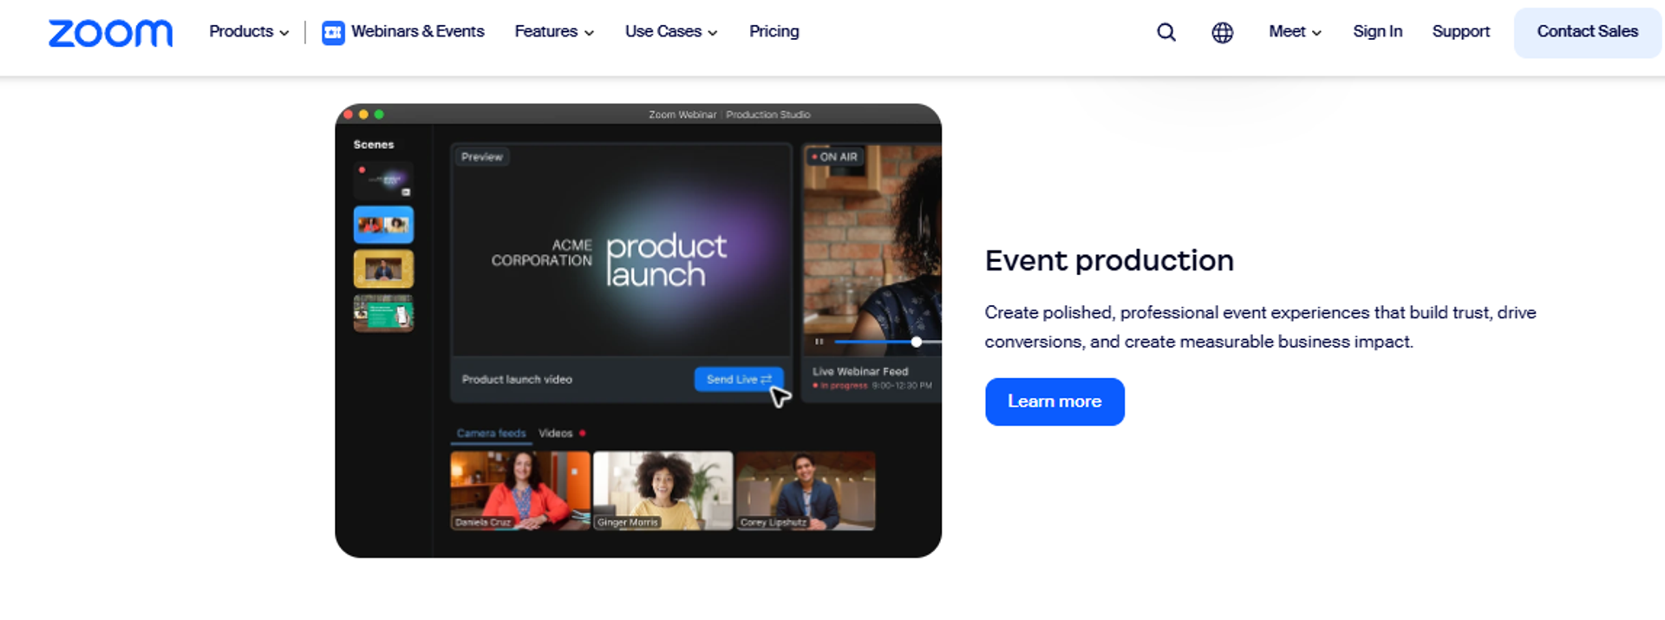Click the Preview label badge
Viewport: 1665px width, 620px height.
482,157
